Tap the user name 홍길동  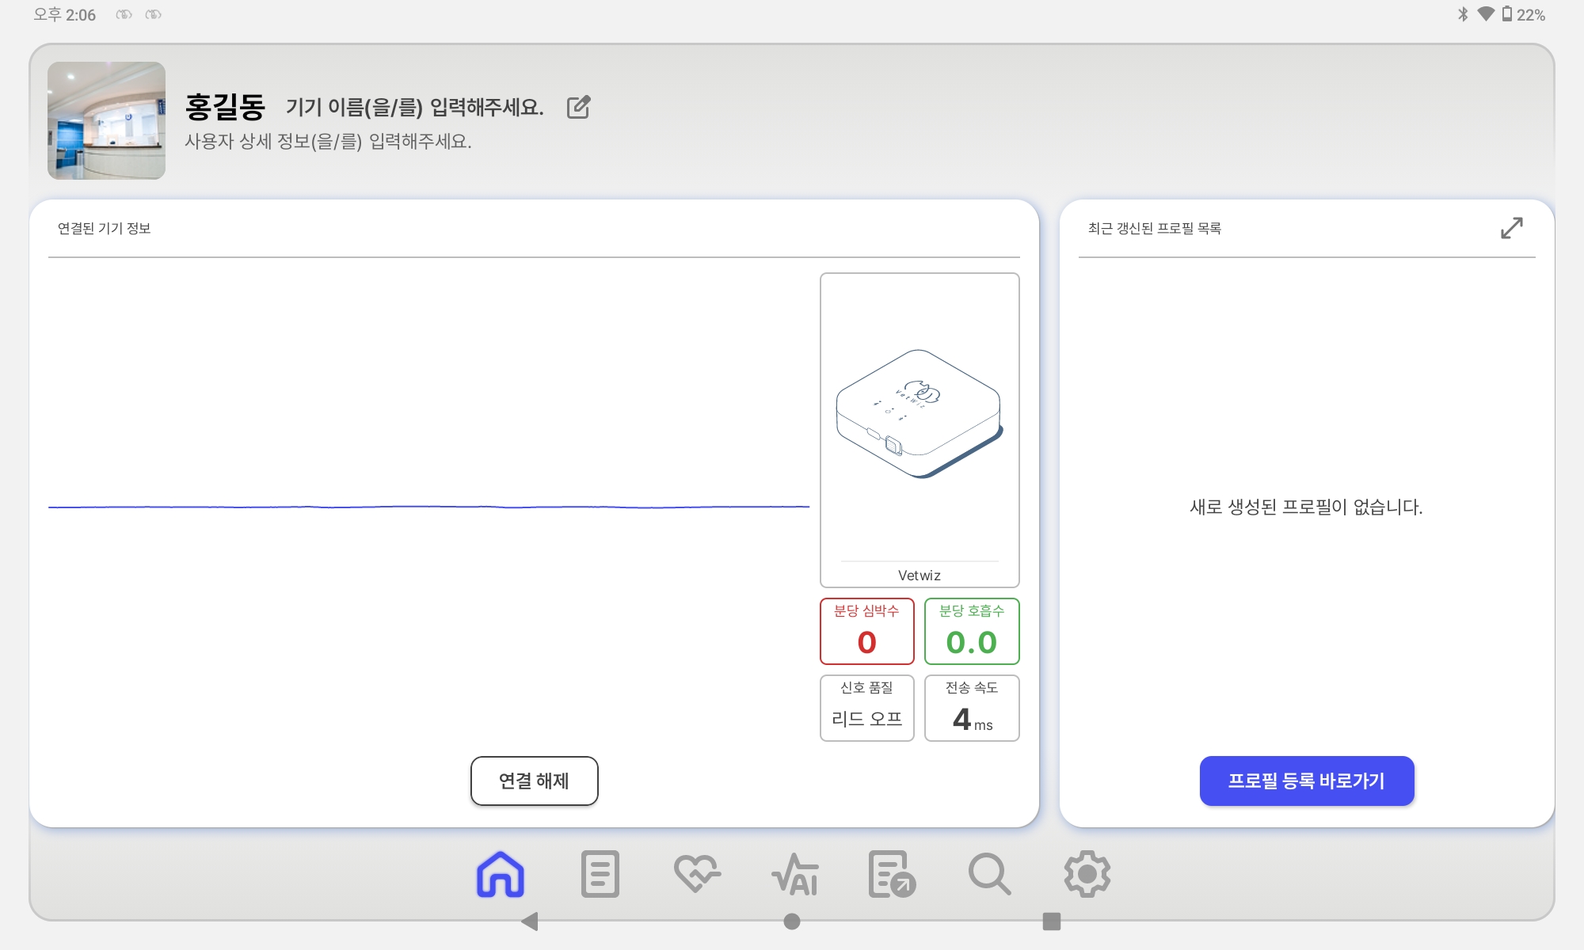click(x=225, y=107)
